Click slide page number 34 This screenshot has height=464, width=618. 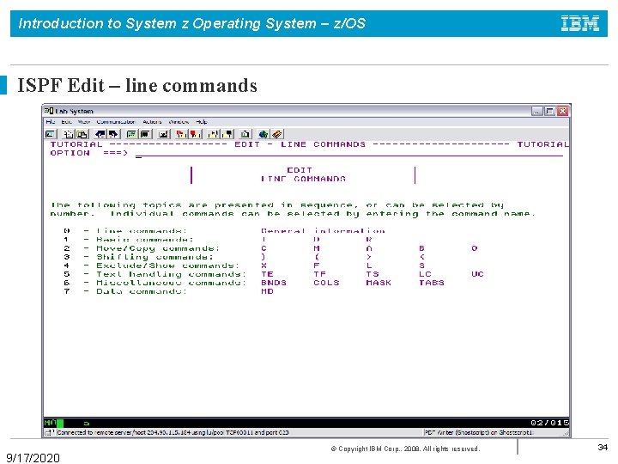(603, 447)
